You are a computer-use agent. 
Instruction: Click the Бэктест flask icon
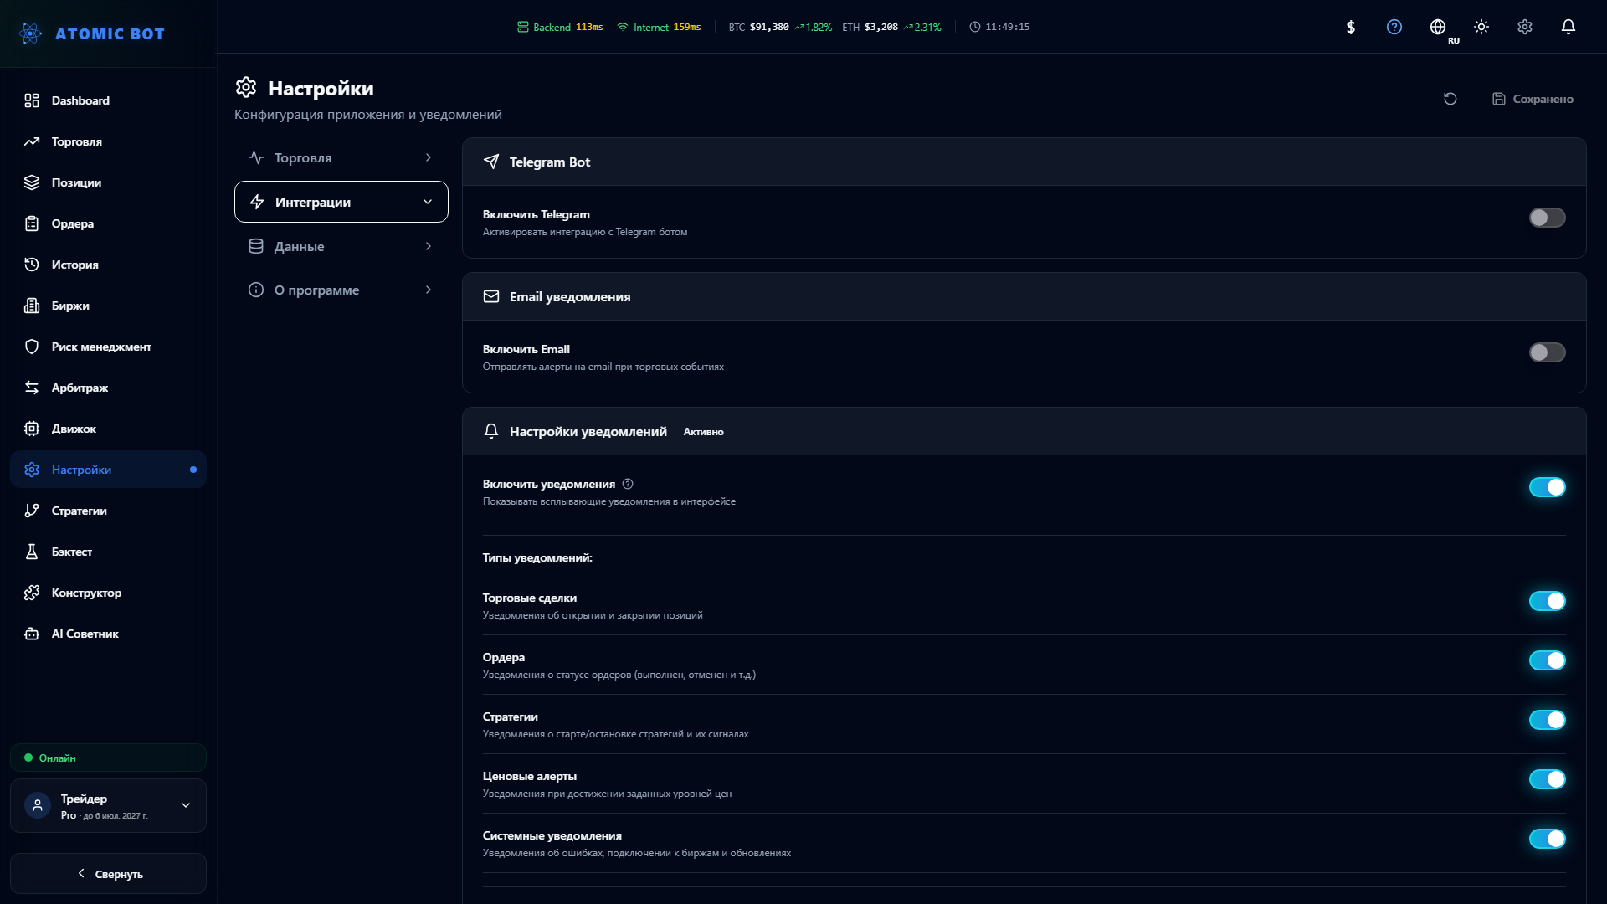tap(32, 552)
